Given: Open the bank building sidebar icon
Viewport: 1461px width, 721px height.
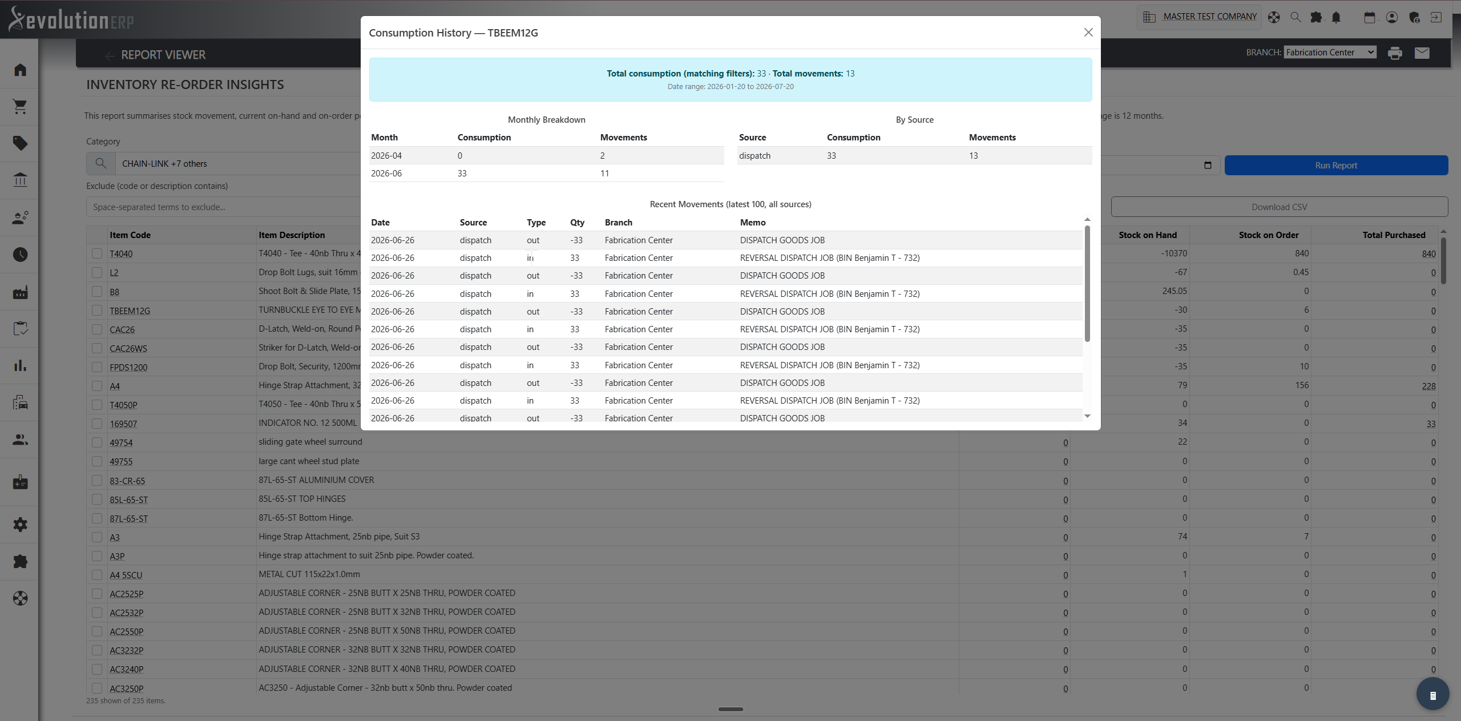Looking at the screenshot, I should pos(20,180).
